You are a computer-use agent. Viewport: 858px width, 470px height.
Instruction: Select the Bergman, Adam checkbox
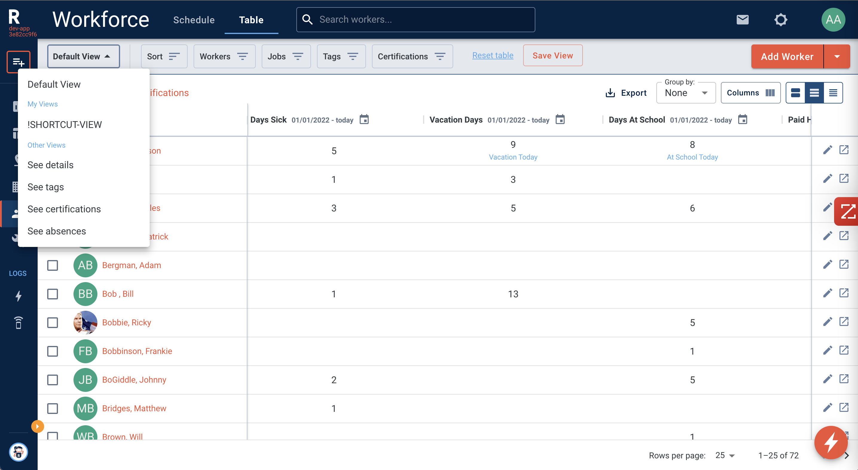[53, 265]
